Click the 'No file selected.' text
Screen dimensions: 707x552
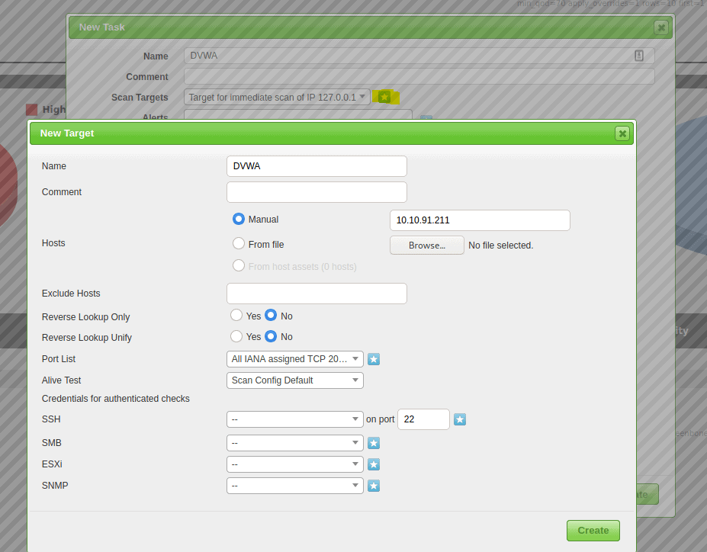pyautogui.click(x=500, y=246)
